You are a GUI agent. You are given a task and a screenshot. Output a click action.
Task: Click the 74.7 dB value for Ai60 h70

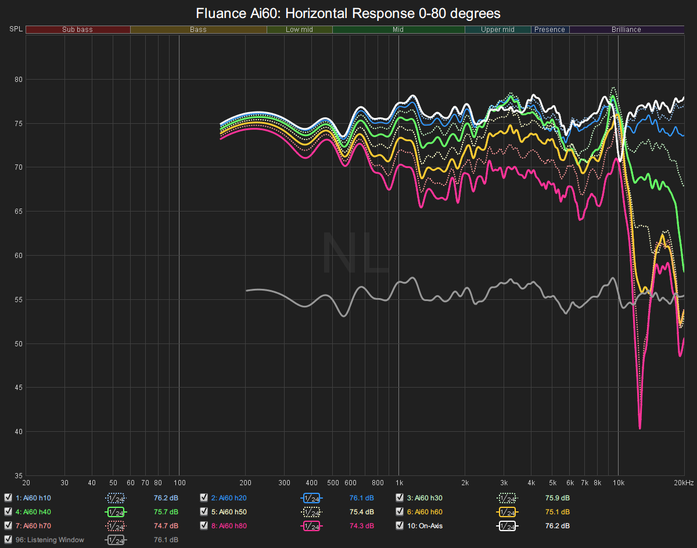(166, 526)
